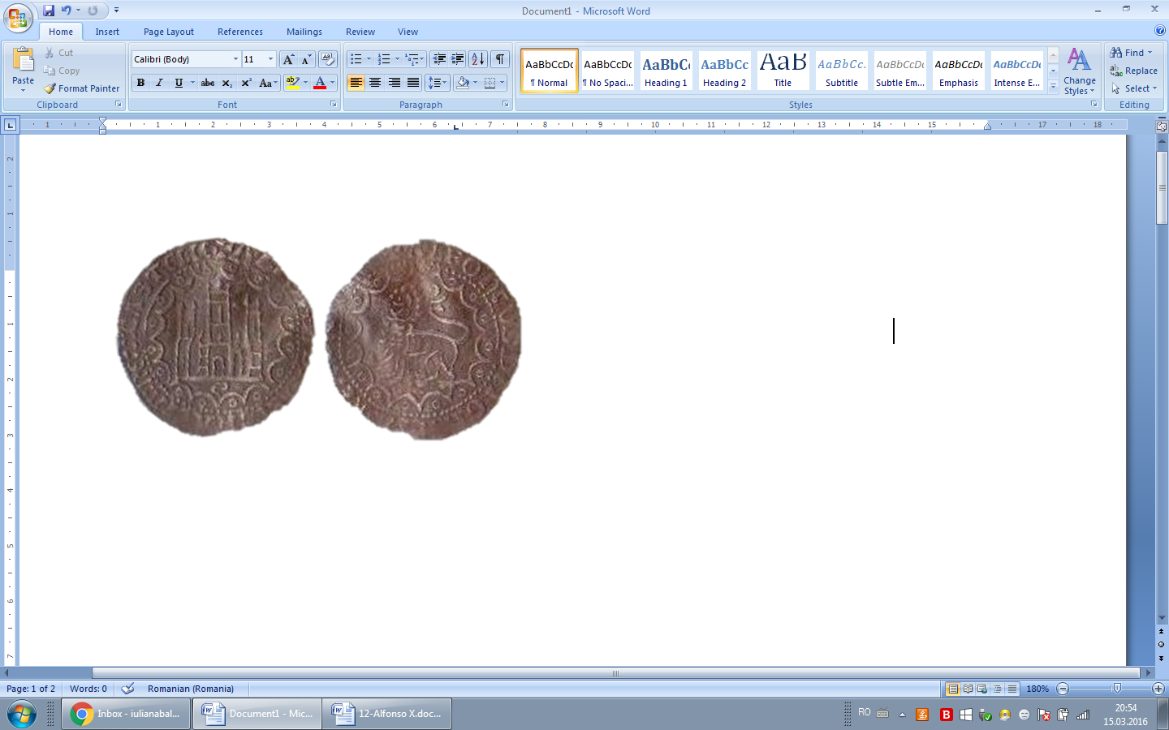Open 12-Alfonso X document in taskbar
This screenshot has height=730, width=1169.
click(x=387, y=714)
